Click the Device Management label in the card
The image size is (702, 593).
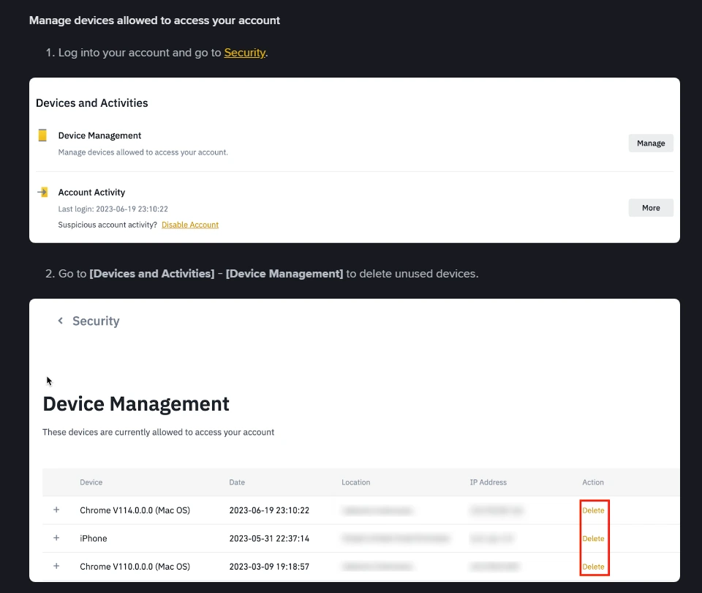(99, 135)
